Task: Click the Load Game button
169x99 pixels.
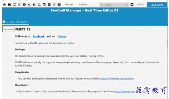Action: click(x=157, y=5)
